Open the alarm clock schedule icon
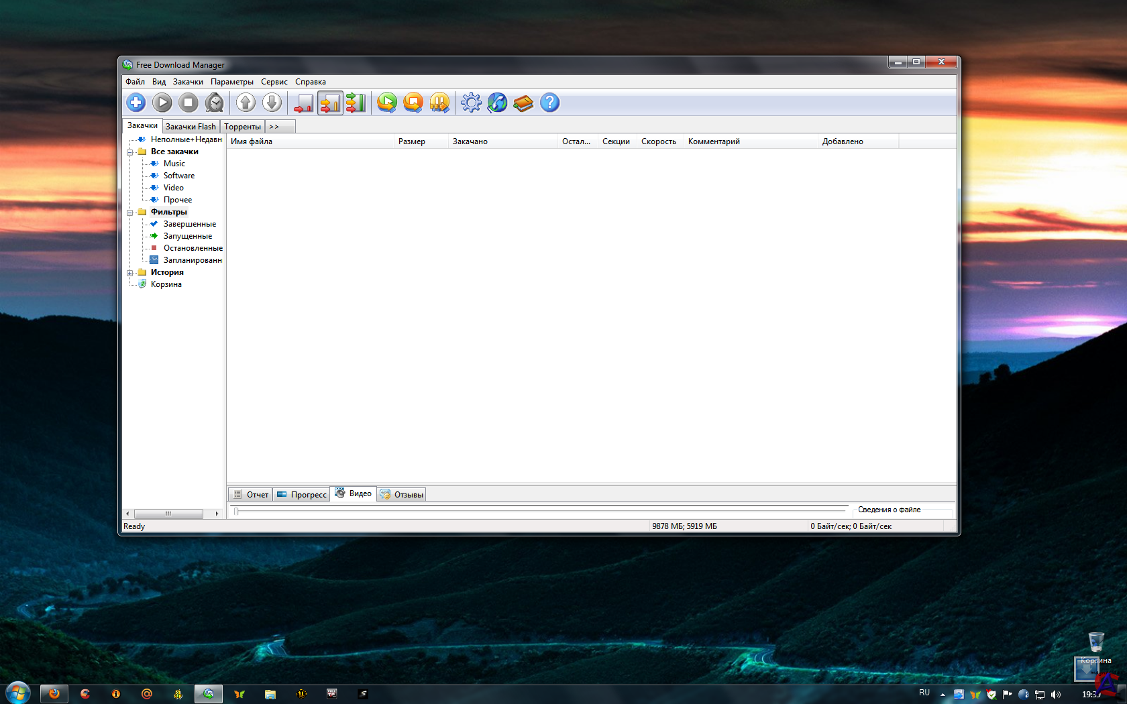 [x=215, y=103]
